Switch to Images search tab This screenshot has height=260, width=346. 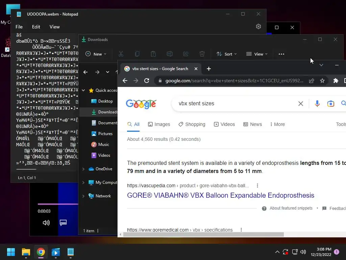159,124
